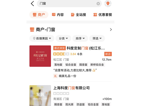143x106 pixels.
Task: Select the 商户 tab
Action: 39,15
